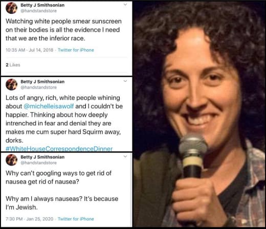
Task: Click the Twitter for iPhone link on the 2020 tweet
Action: point(76,219)
